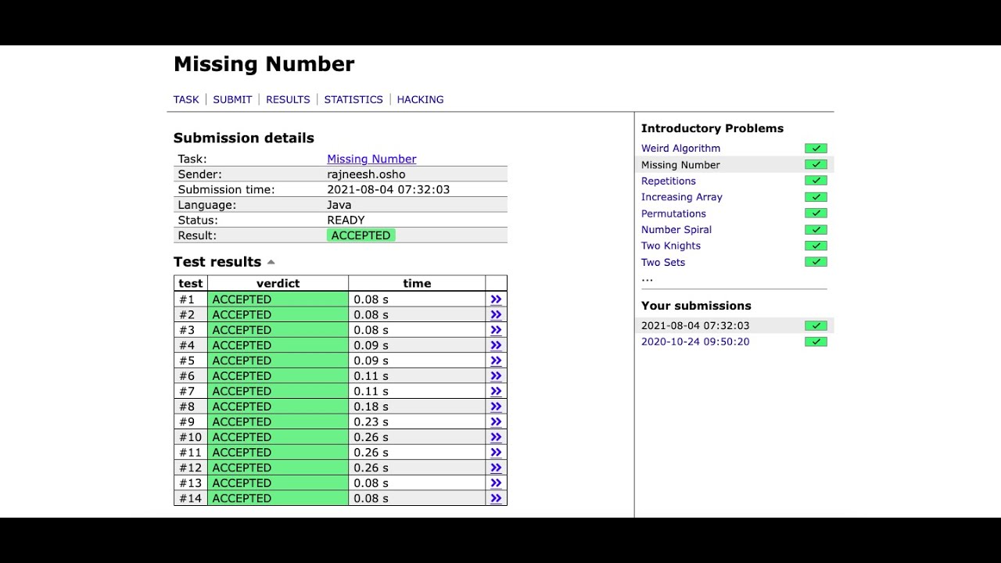Image resolution: width=1001 pixels, height=563 pixels.
Task: Open the 2020-10-24 09:50:20 submission
Action: coord(695,342)
